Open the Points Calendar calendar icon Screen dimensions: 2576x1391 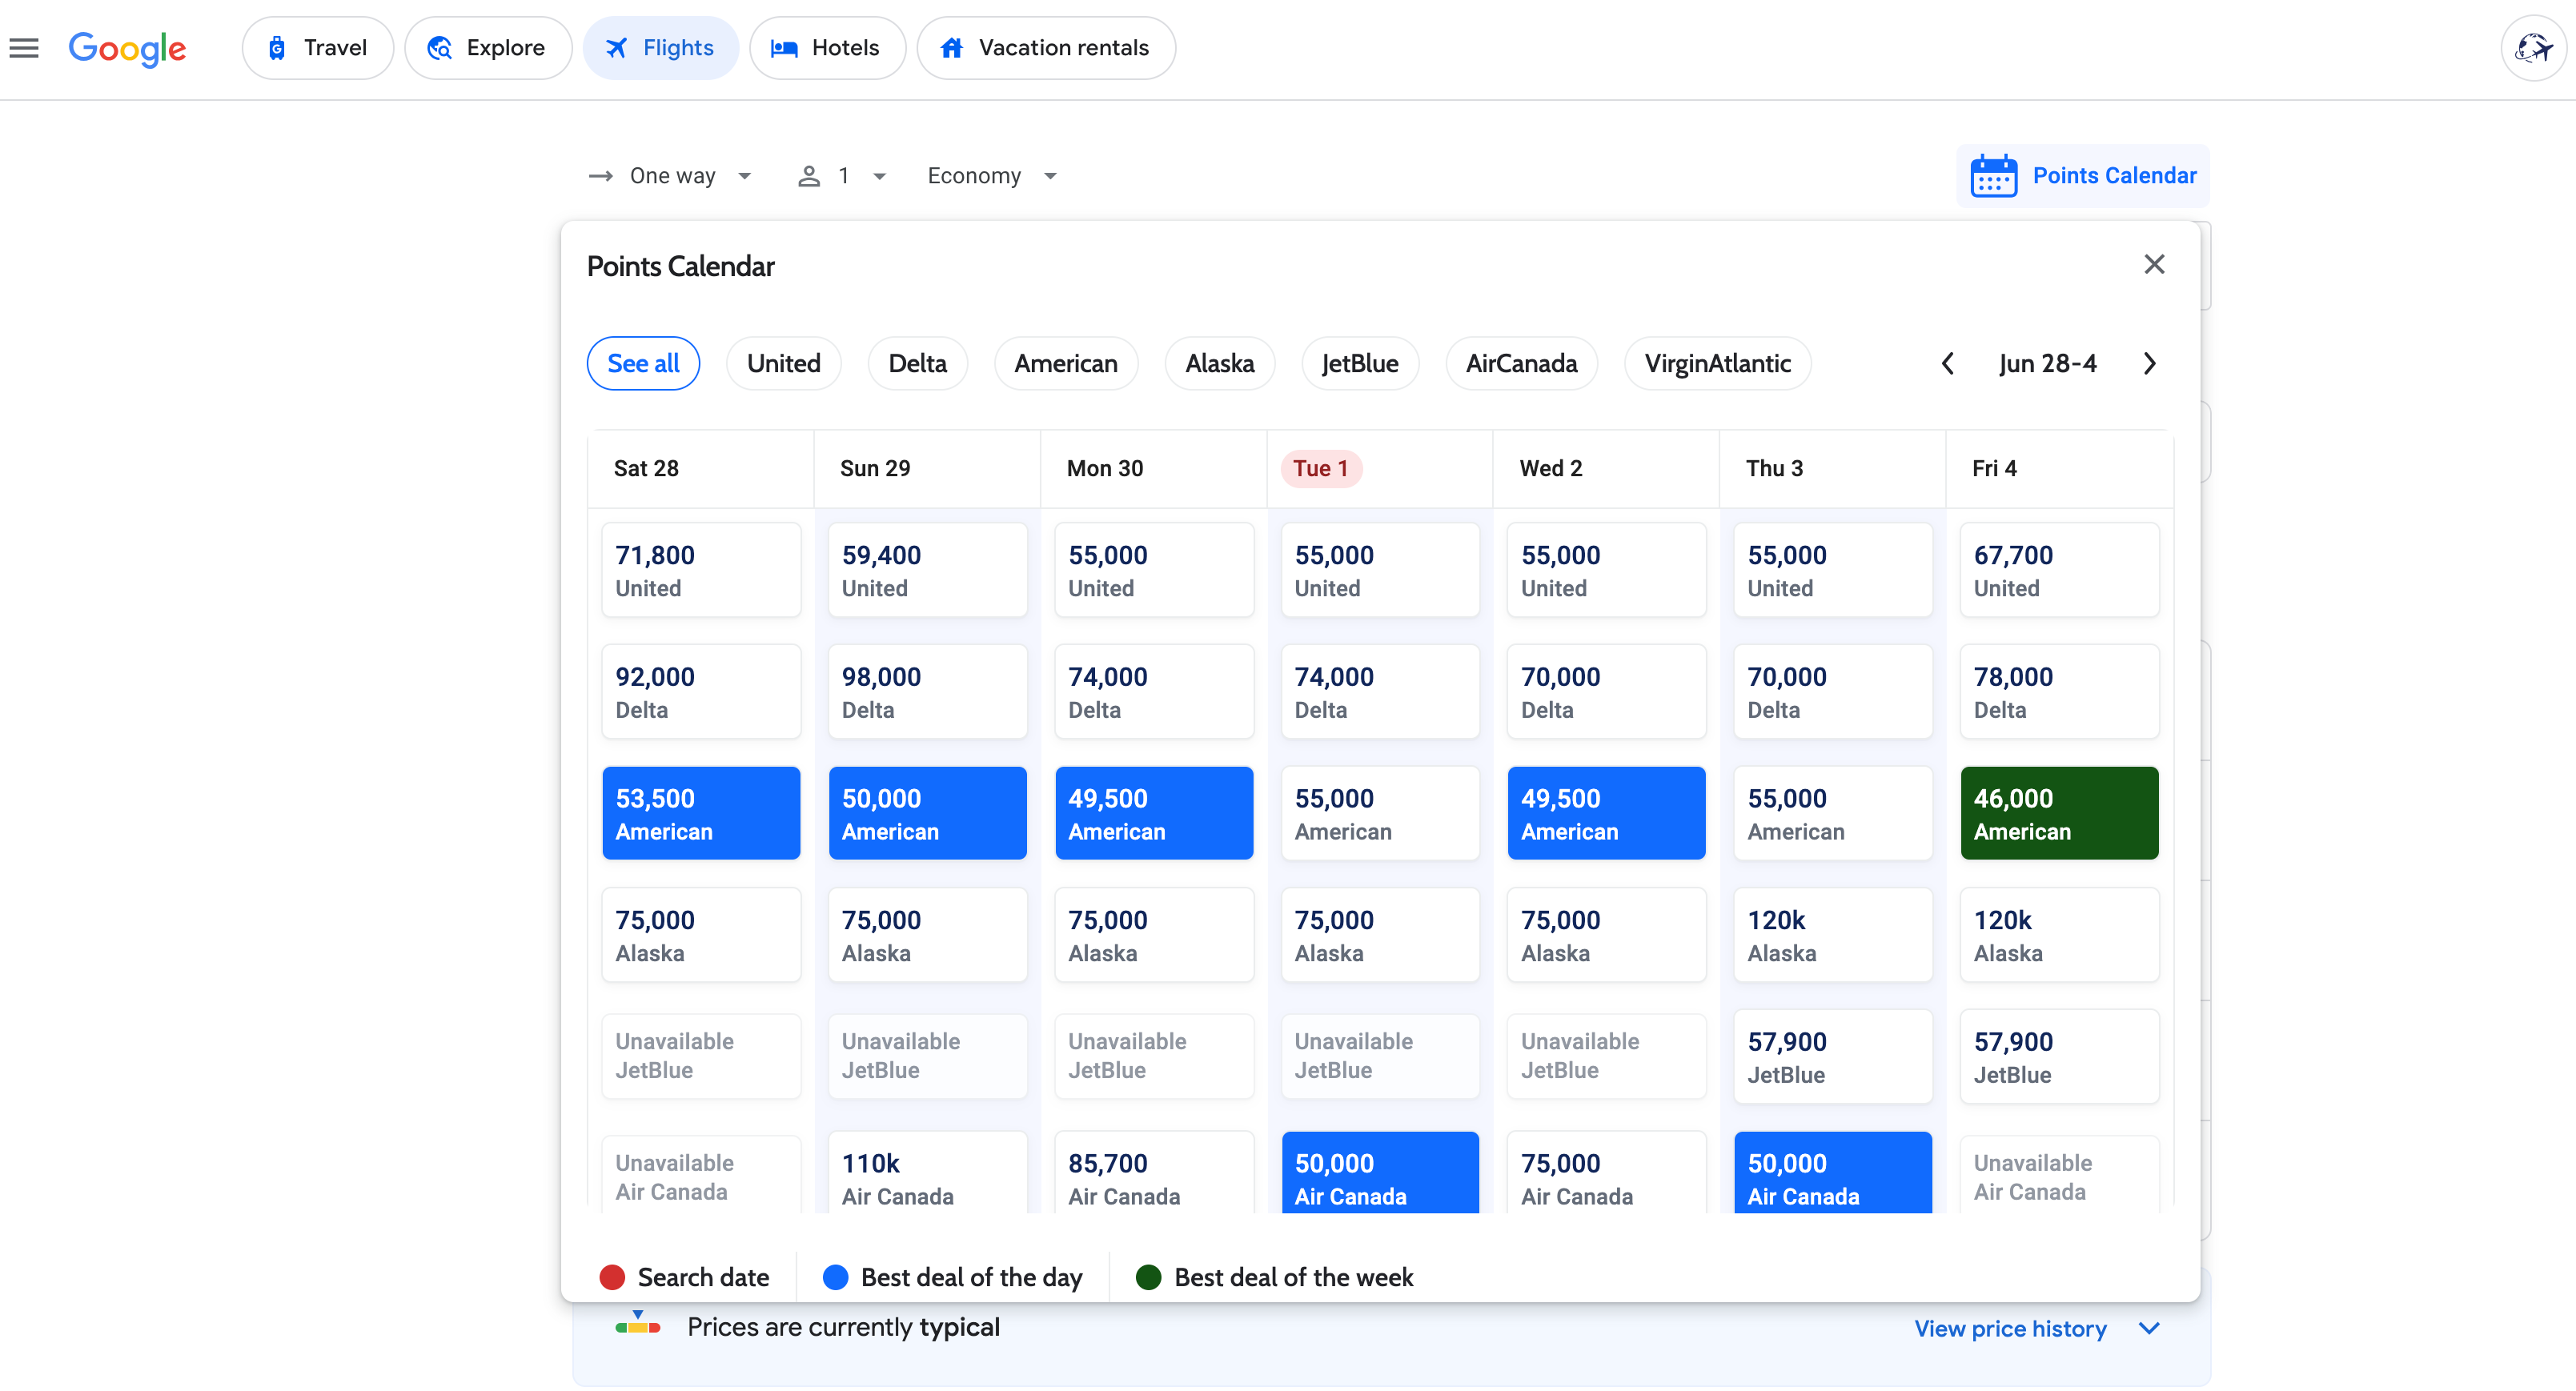pyautogui.click(x=1994, y=175)
